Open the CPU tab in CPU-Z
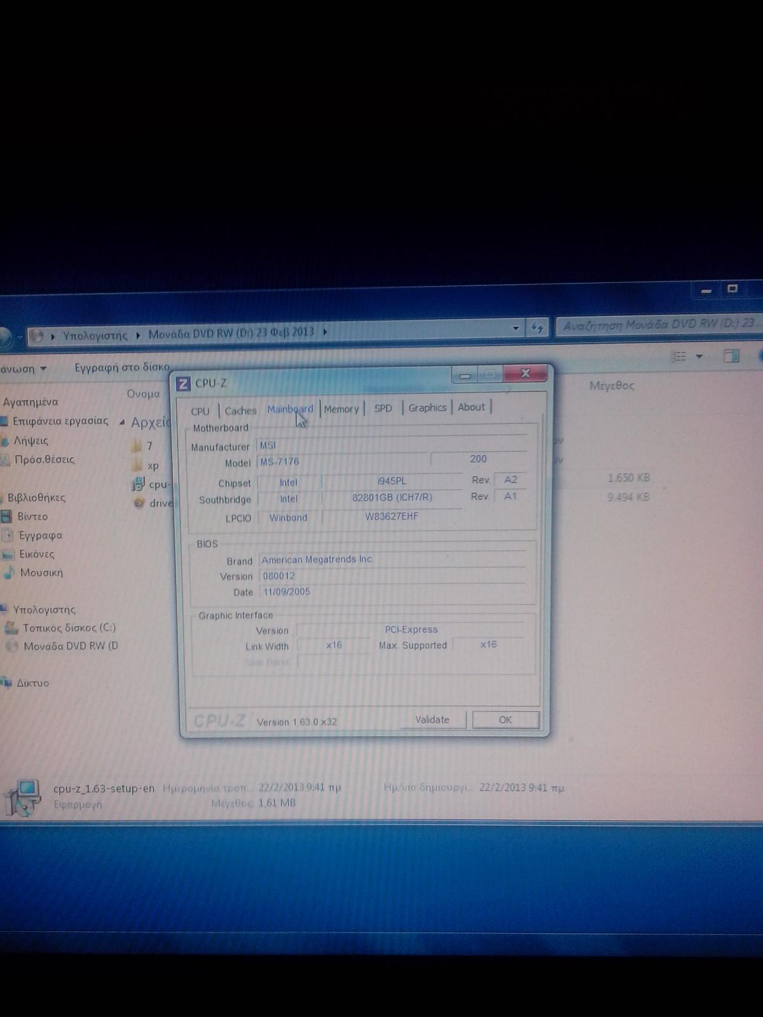 pyautogui.click(x=200, y=411)
